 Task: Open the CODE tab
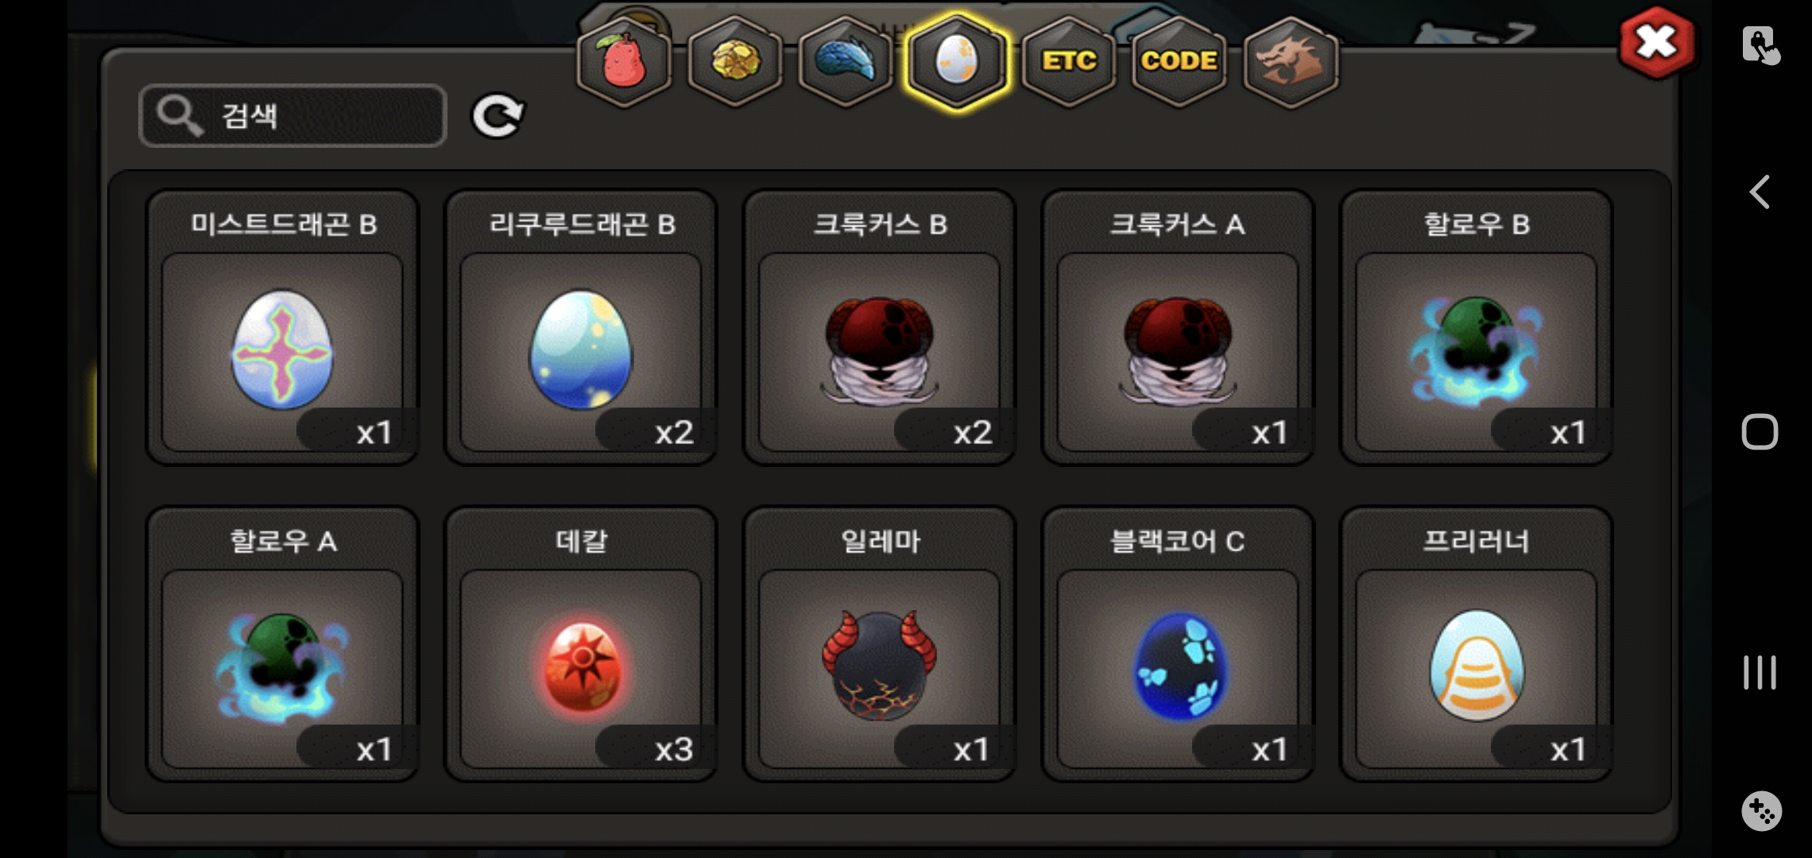1179,61
